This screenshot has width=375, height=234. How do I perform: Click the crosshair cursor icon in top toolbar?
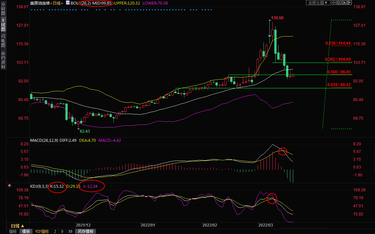[x=334, y=3]
